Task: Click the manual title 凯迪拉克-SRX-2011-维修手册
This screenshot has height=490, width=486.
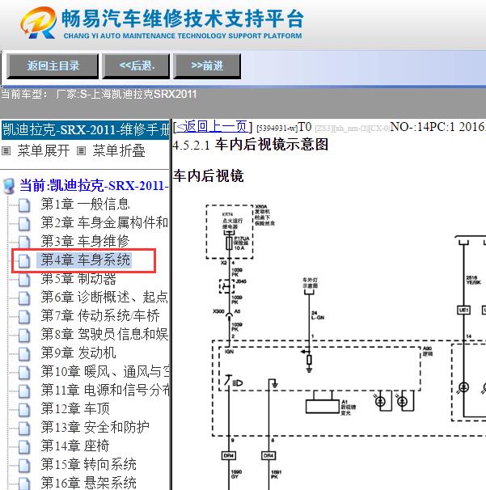Action: pos(86,129)
